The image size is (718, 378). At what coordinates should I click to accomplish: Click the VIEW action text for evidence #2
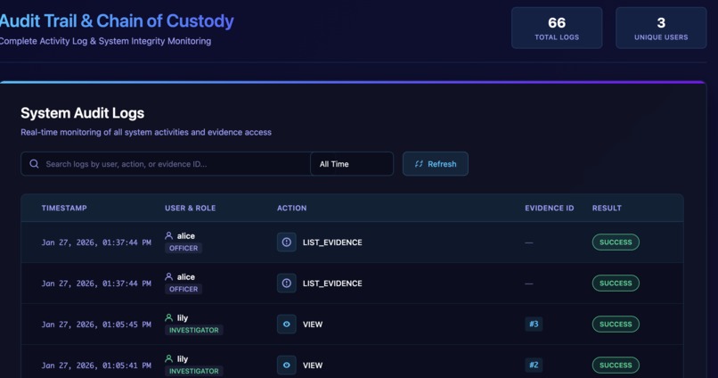click(313, 366)
